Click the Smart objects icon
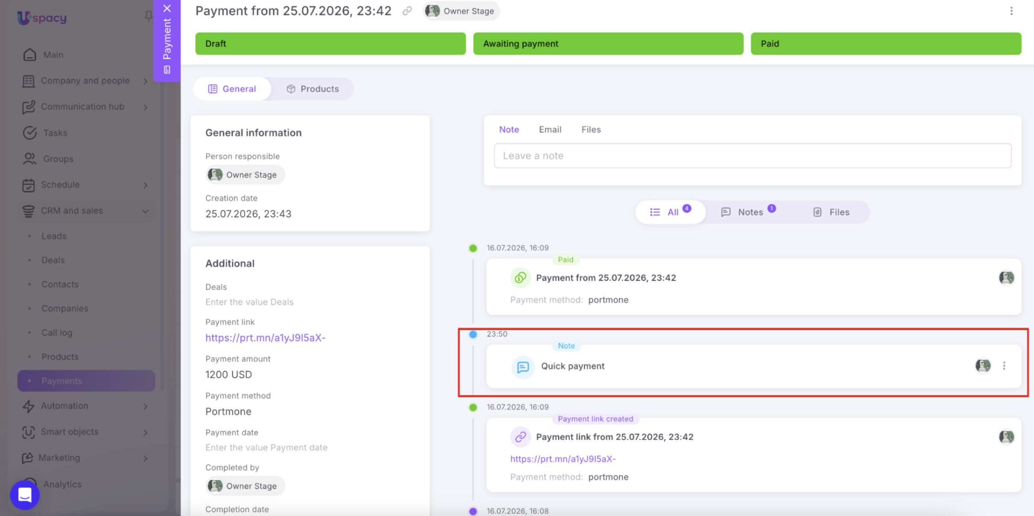 pos(29,432)
